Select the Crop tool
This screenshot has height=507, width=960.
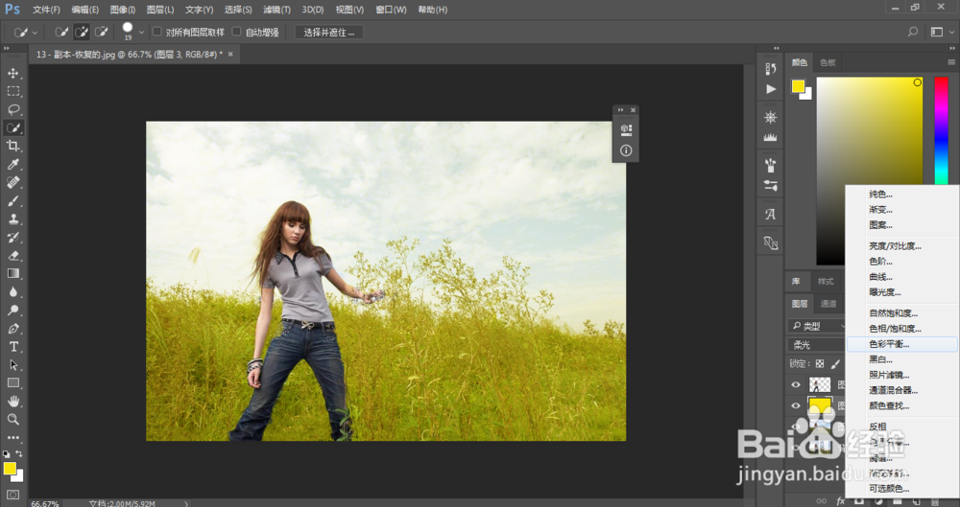click(x=12, y=146)
